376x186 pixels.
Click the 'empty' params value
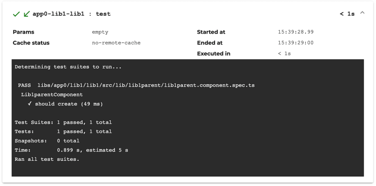(x=100, y=32)
